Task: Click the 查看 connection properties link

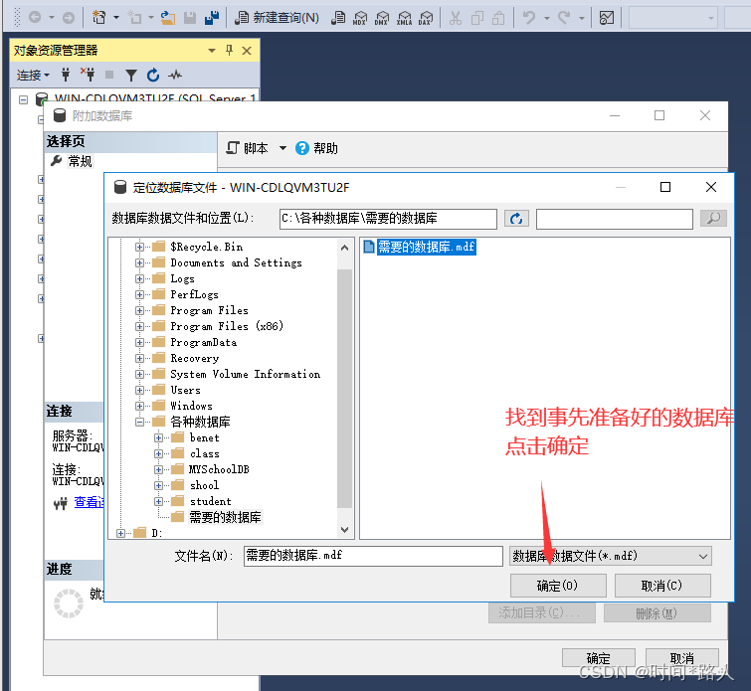Action: click(89, 502)
